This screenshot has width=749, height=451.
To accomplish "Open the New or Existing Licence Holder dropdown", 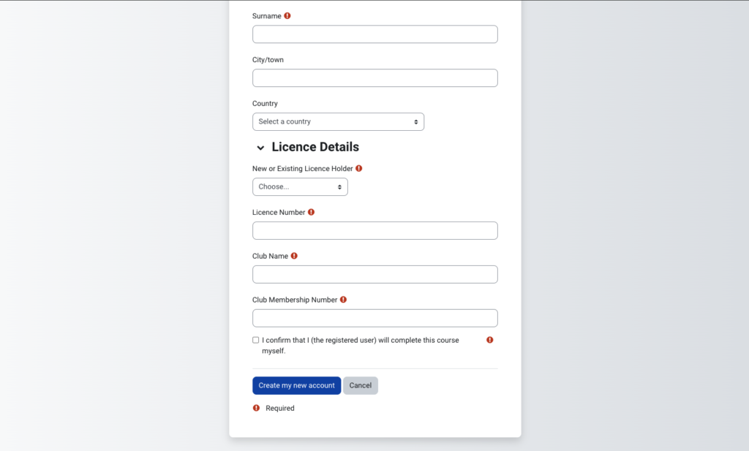I will (300, 187).
